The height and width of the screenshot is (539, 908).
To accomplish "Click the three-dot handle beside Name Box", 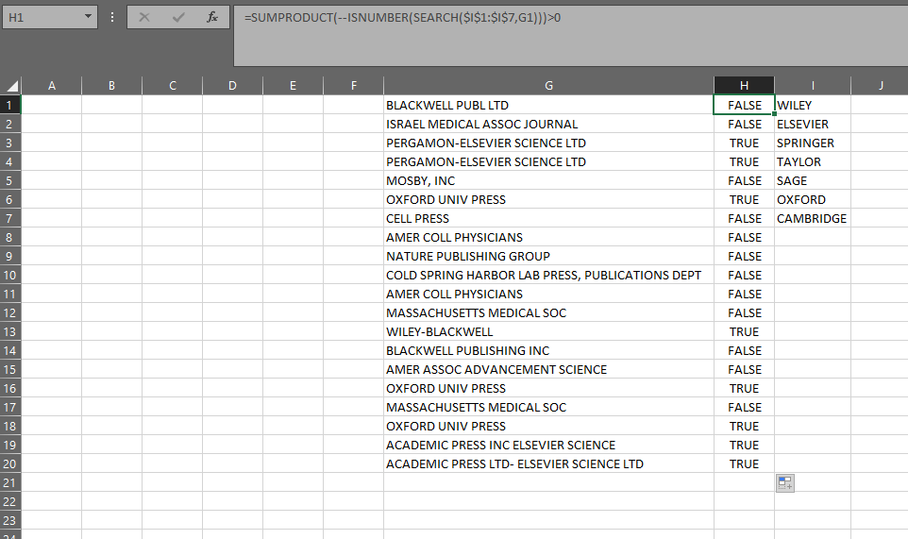I will pos(112,17).
